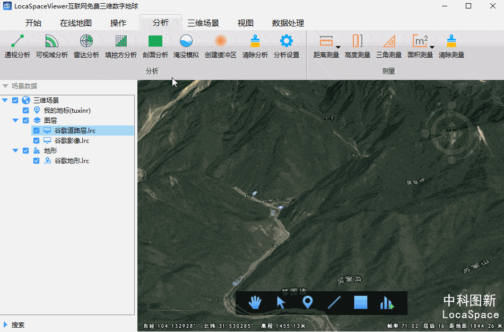Open the 数据处理 ribbon tab
Image resolution: width=504 pixels, height=332 pixels.
point(288,23)
